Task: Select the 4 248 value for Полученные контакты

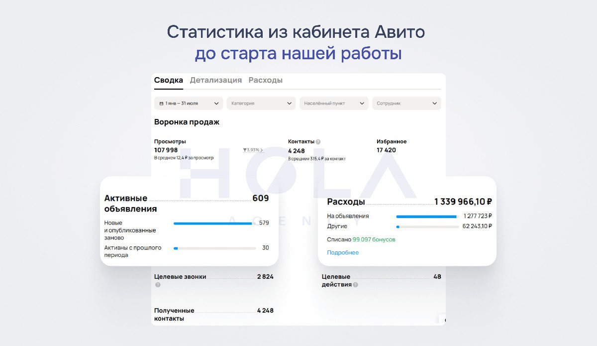Action: tap(265, 311)
